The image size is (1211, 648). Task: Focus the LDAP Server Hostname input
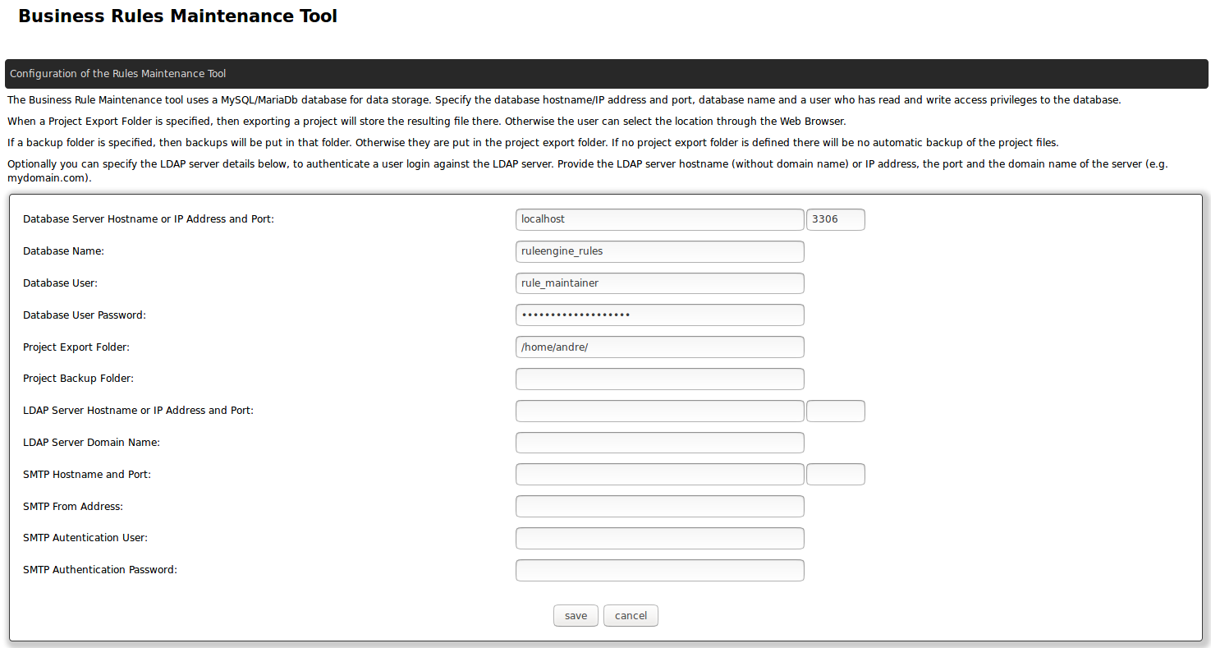click(660, 411)
